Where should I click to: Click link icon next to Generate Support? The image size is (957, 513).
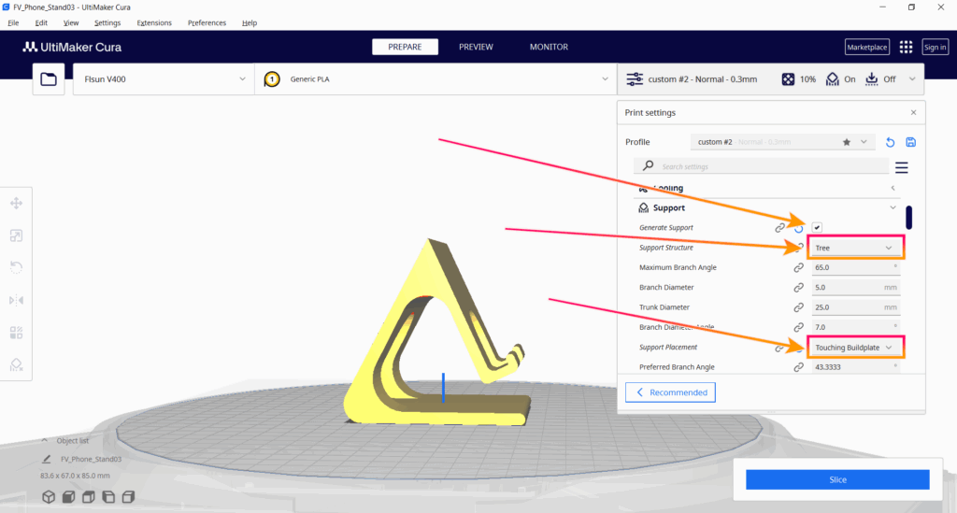coord(779,227)
